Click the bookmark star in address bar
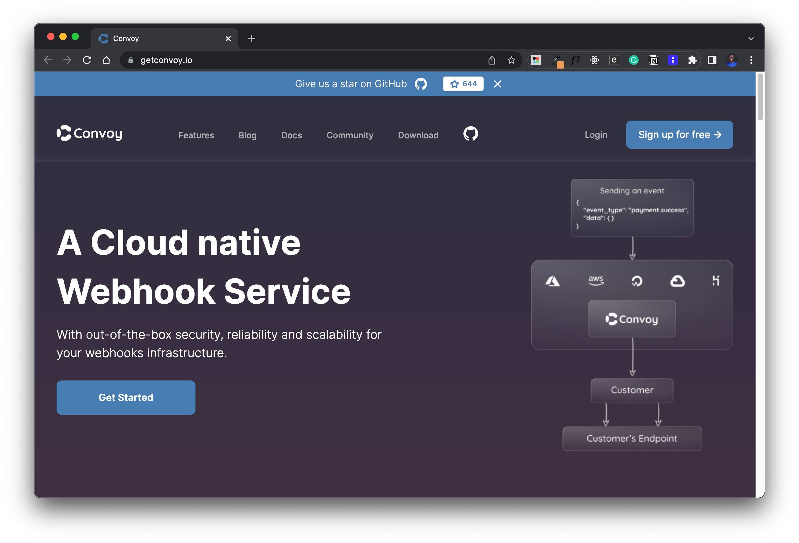This screenshot has width=799, height=543. click(511, 60)
